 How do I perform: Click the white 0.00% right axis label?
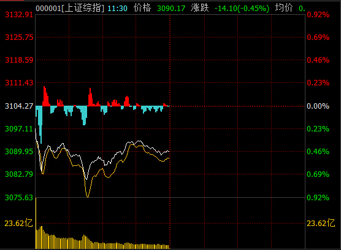pyautogui.click(x=318, y=106)
